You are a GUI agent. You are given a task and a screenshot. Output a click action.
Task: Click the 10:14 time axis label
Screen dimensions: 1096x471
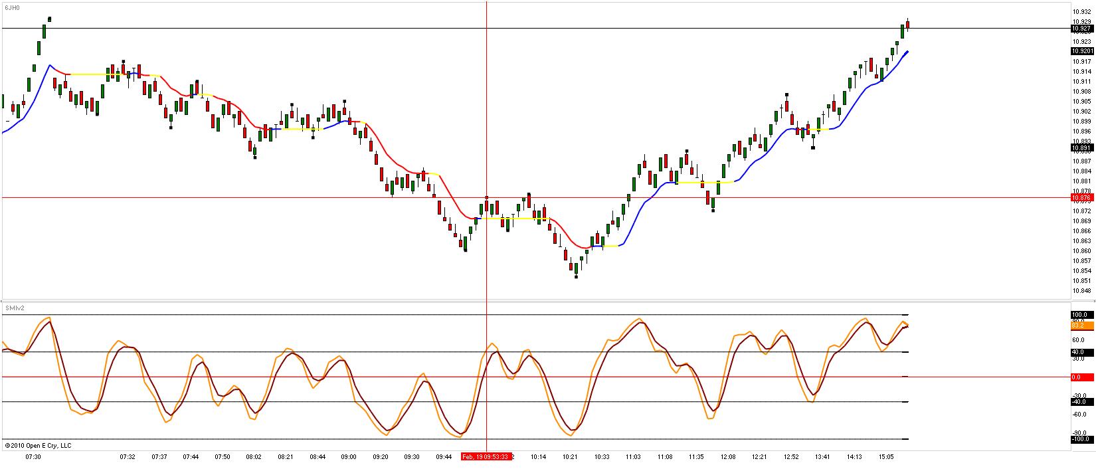(539, 457)
